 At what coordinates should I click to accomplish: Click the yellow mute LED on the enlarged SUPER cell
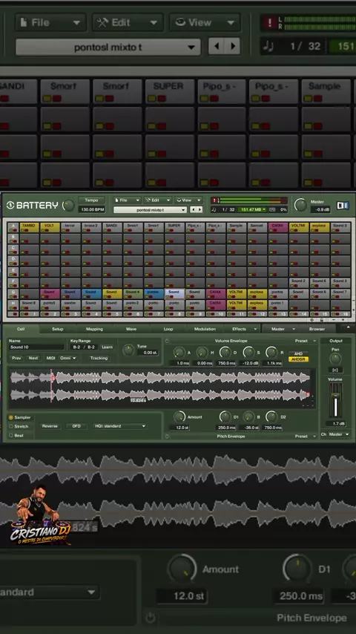click(x=151, y=98)
